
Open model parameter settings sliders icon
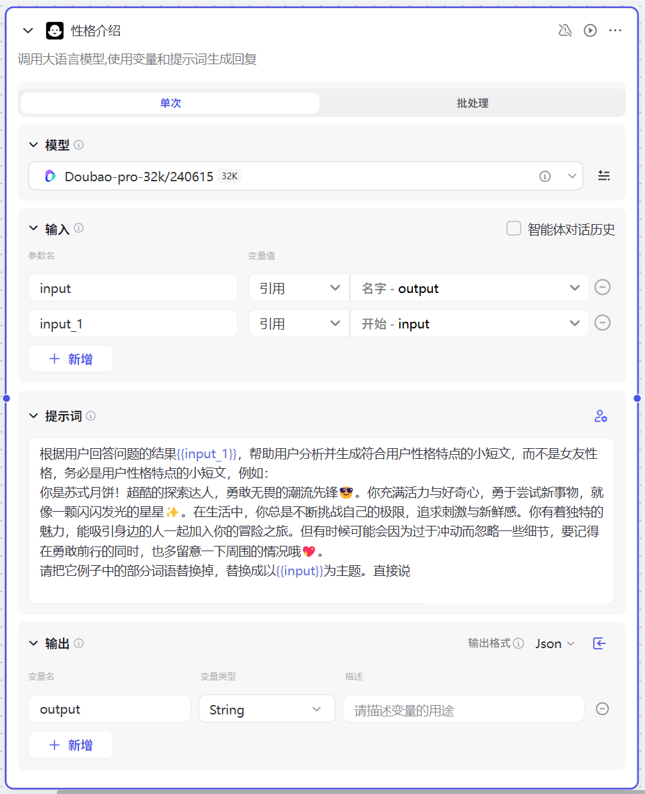point(604,176)
